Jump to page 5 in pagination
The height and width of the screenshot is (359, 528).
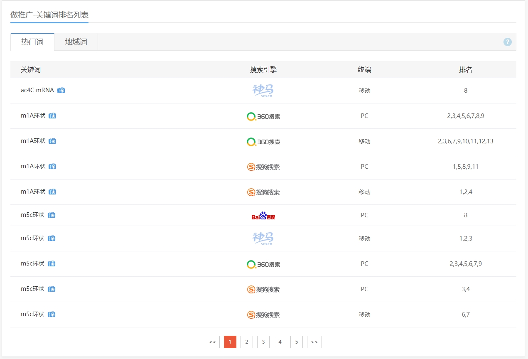(297, 342)
